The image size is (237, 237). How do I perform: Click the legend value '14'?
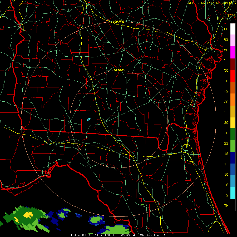226,164
